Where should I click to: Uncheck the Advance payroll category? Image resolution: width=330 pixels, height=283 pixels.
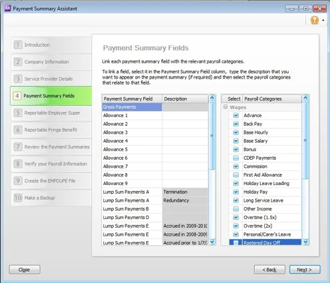236,115
